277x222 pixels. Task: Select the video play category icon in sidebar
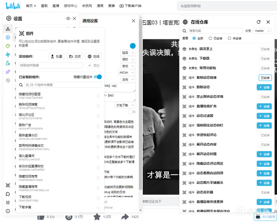(x=8, y=37)
